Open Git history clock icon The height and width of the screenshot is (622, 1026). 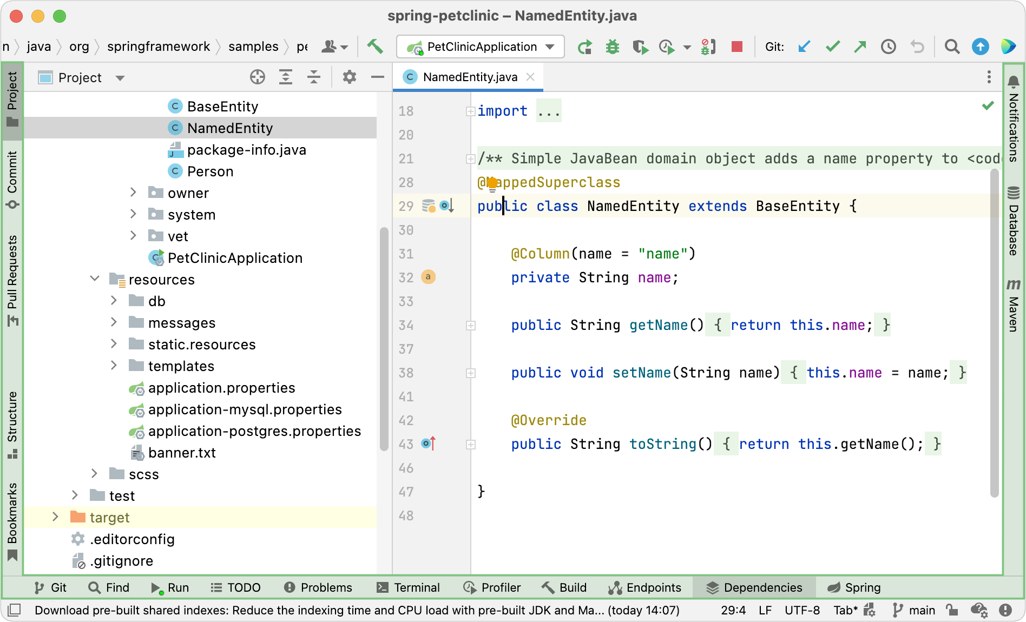pos(888,47)
